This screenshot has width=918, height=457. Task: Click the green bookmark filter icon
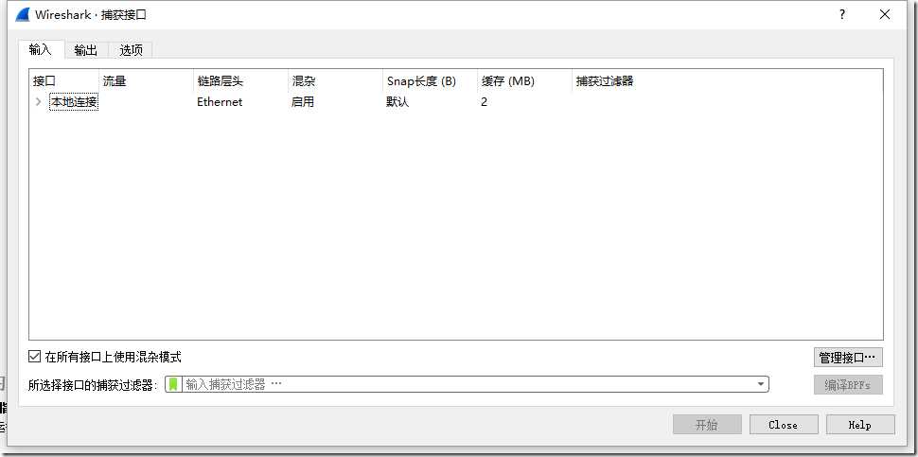[173, 384]
